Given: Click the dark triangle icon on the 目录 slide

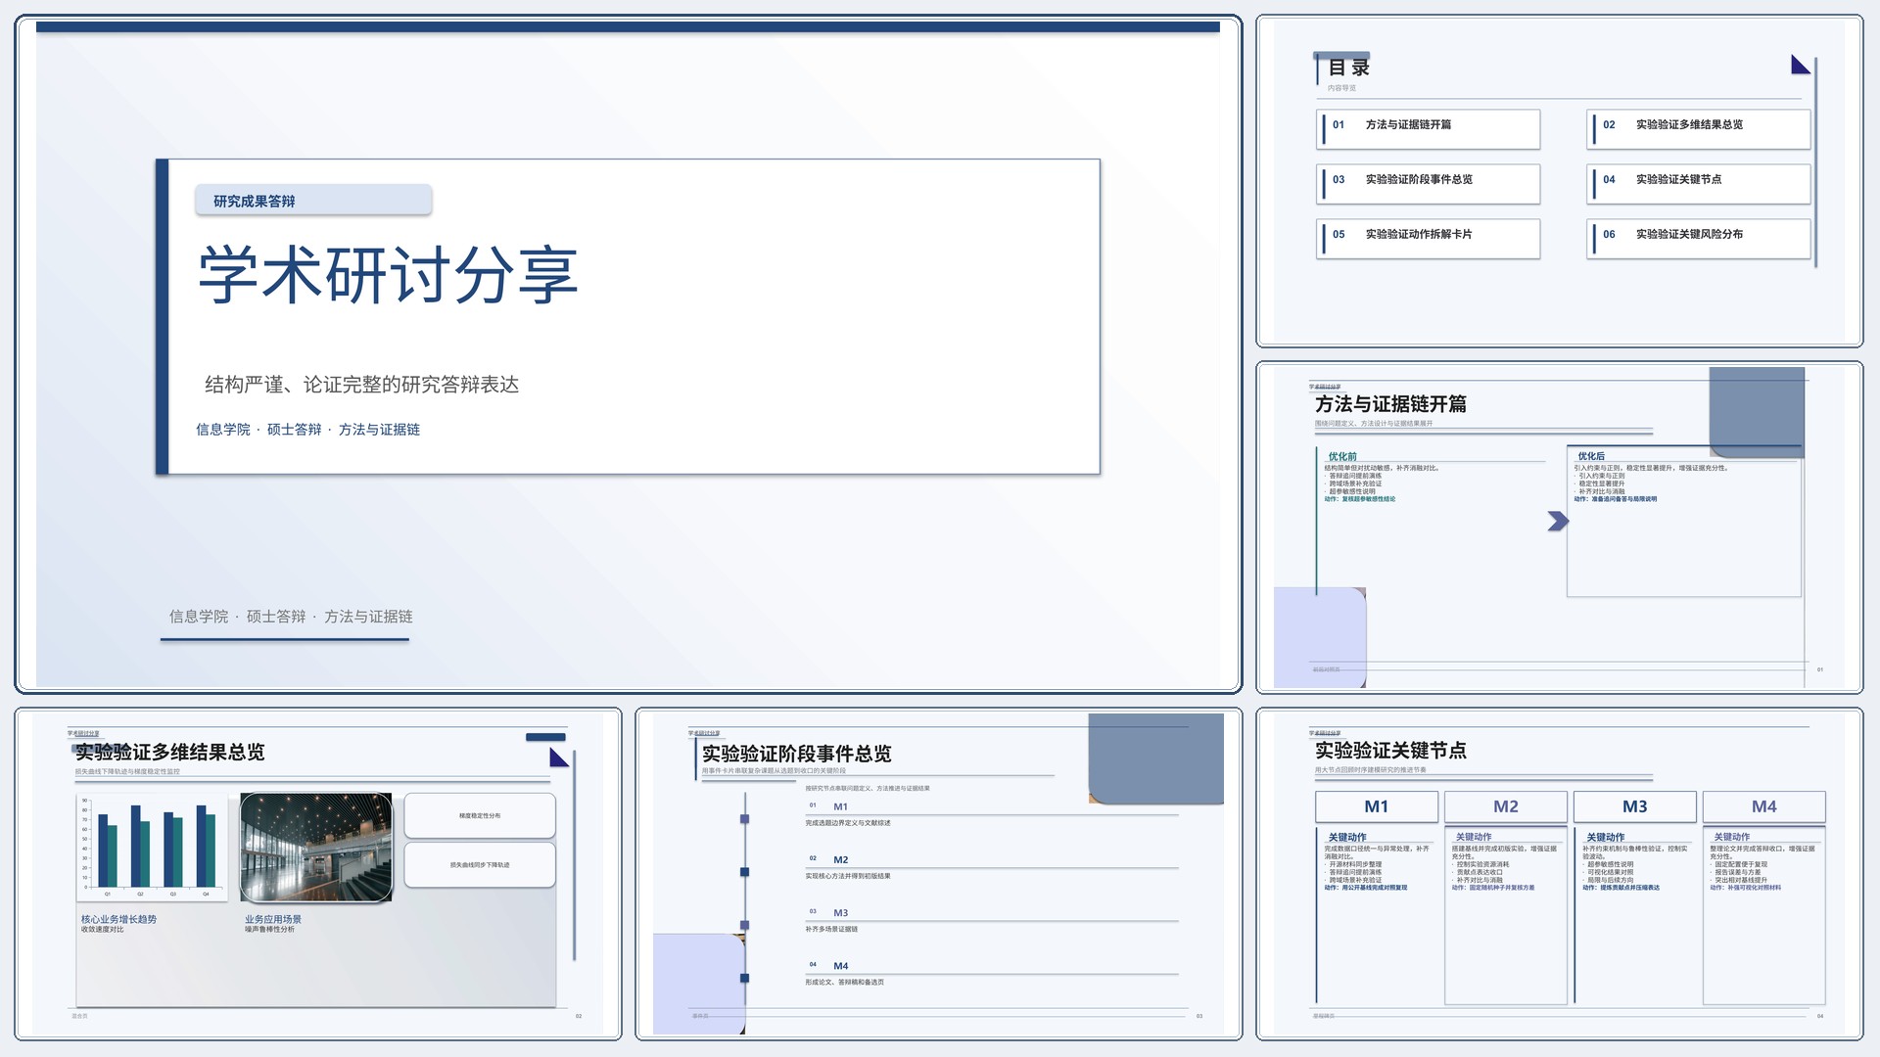Looking at the screenshot, I should (1800, 65).
